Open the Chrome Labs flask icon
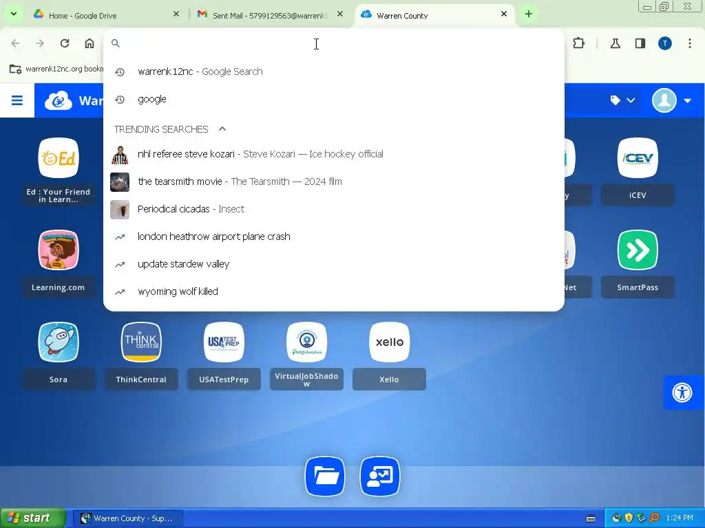This screenshot has width=705, height=528. click(x=615, y=43)
